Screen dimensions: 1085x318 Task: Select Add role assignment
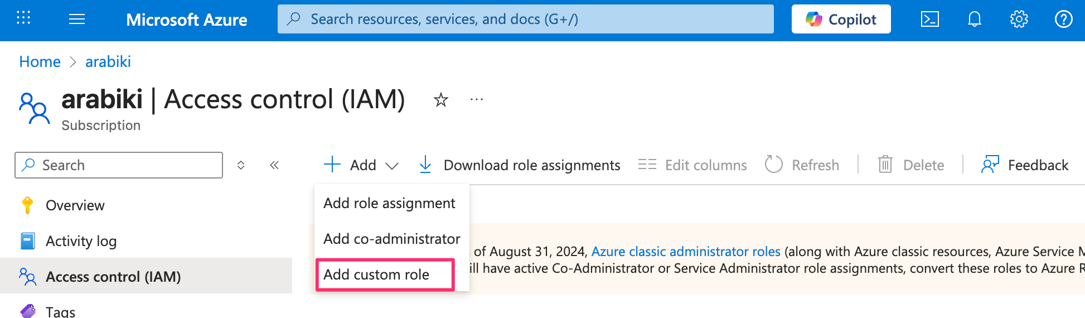tap(389, 203)
